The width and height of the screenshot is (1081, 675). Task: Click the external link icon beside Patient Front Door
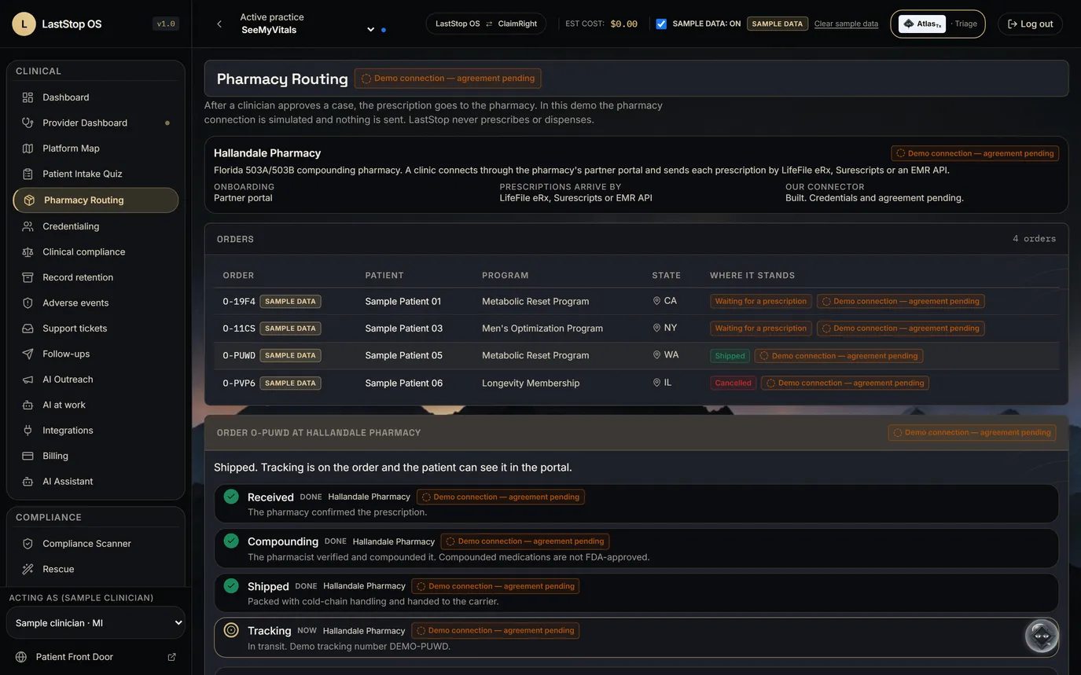[172, 657]
